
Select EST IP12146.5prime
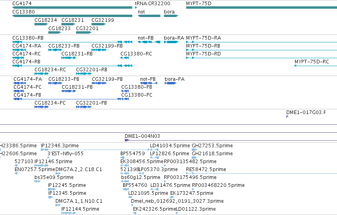(42, 166)
